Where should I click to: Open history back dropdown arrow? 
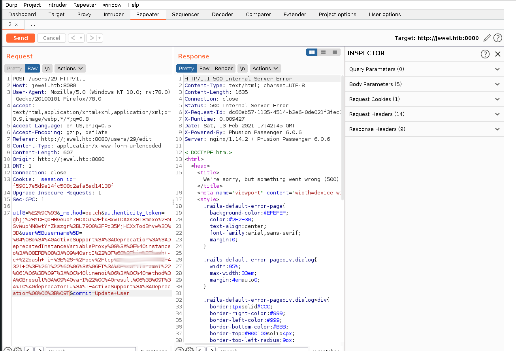point(81,38)
